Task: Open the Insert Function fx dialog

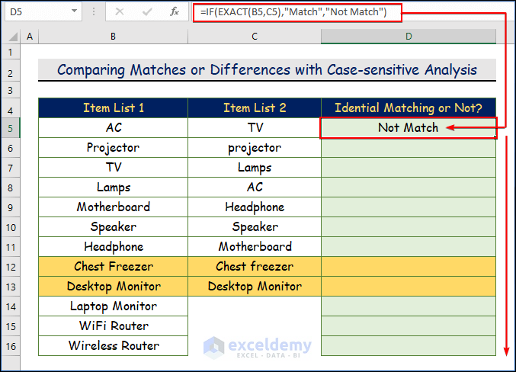Action: click(x=175, y=11)
